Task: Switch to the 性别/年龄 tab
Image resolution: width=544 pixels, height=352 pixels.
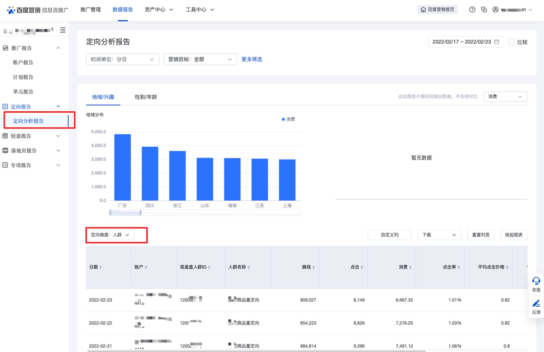Action: [x=146, y=97]
